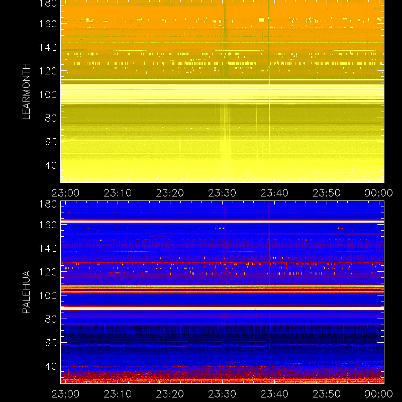402x402 pixels.
Task: Choose 23:00 time label under Palehua plot
Action: pos(65,394)
